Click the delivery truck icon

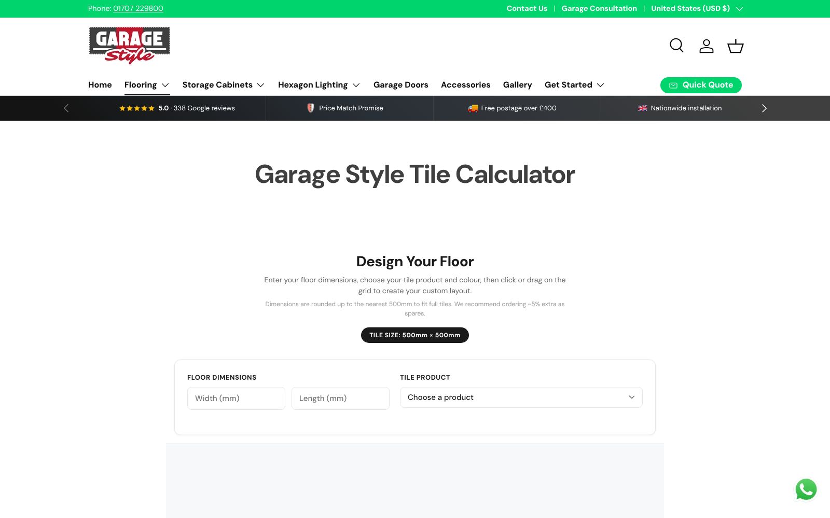(x=473, y=108)
